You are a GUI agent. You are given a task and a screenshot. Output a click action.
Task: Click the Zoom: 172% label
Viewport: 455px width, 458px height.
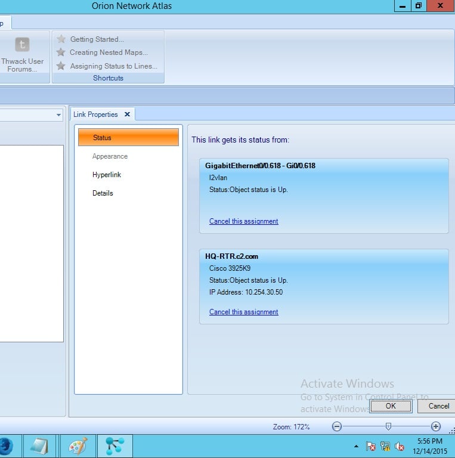[x=291, y=427]
